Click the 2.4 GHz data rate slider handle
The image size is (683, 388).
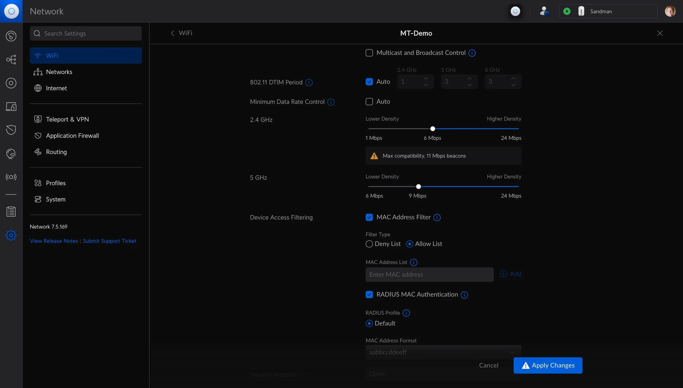tap(432, 128)
